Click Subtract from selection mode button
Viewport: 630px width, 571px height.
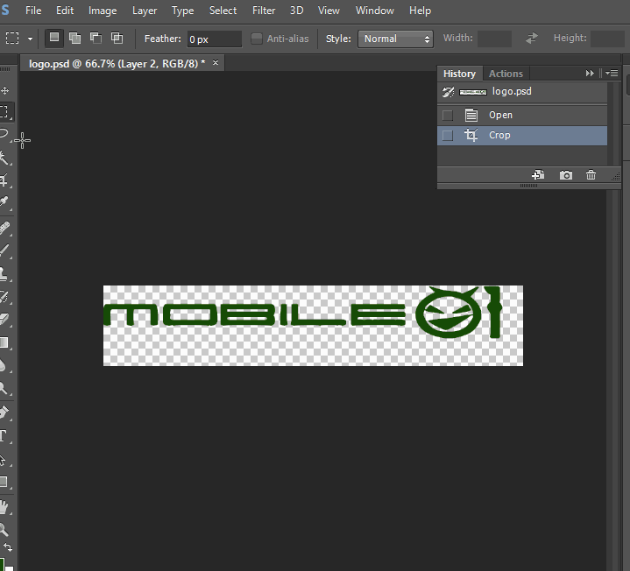tap(96, 39)
